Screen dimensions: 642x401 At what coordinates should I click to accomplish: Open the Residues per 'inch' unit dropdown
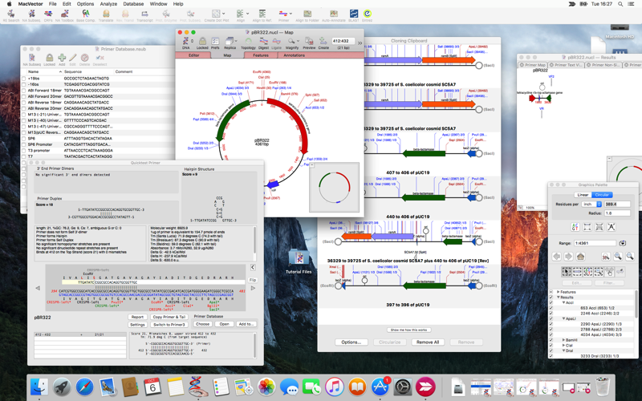pos(591,204)
